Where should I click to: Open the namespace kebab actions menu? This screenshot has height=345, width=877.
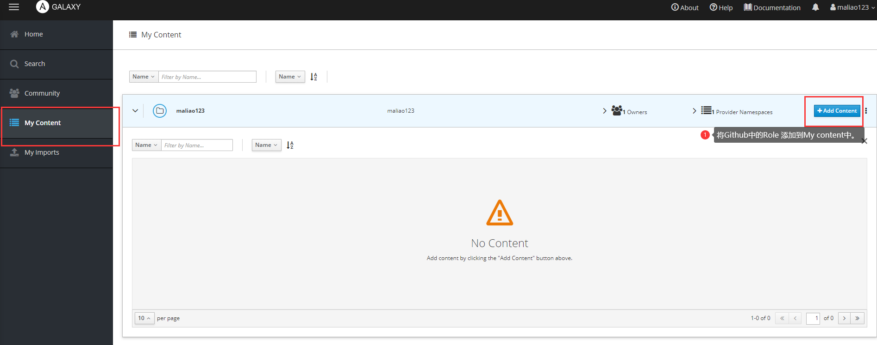click(x=866, y=111)
